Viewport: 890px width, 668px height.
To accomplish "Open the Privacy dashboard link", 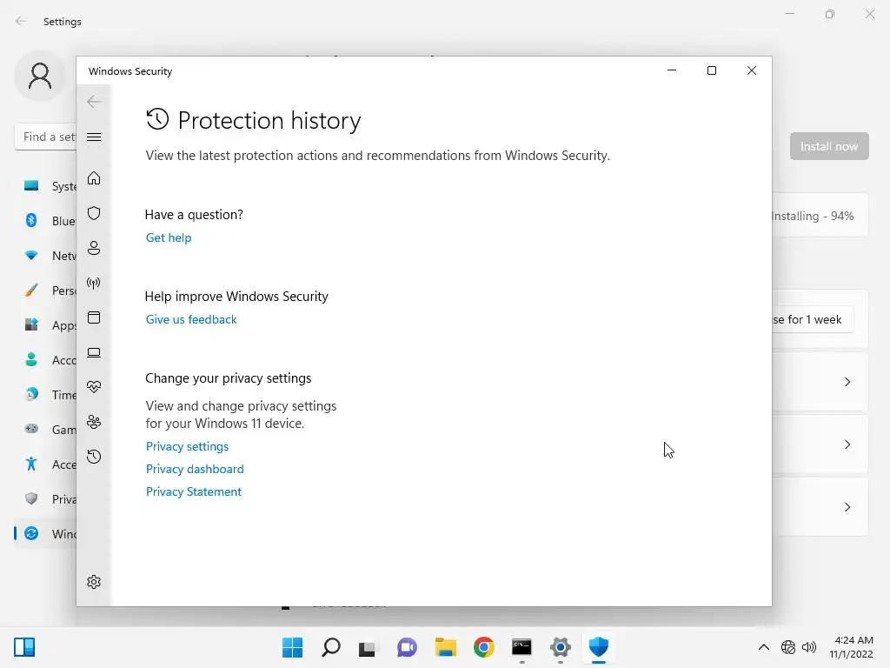I will 195,469.
